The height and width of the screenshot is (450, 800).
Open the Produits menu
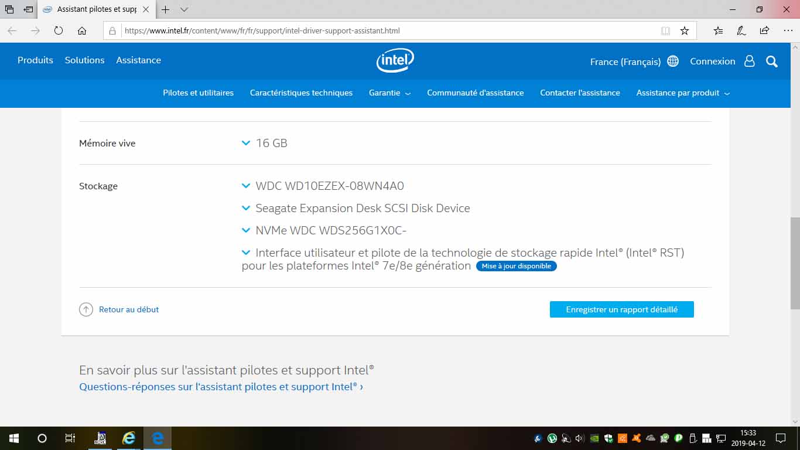[35, 60]
